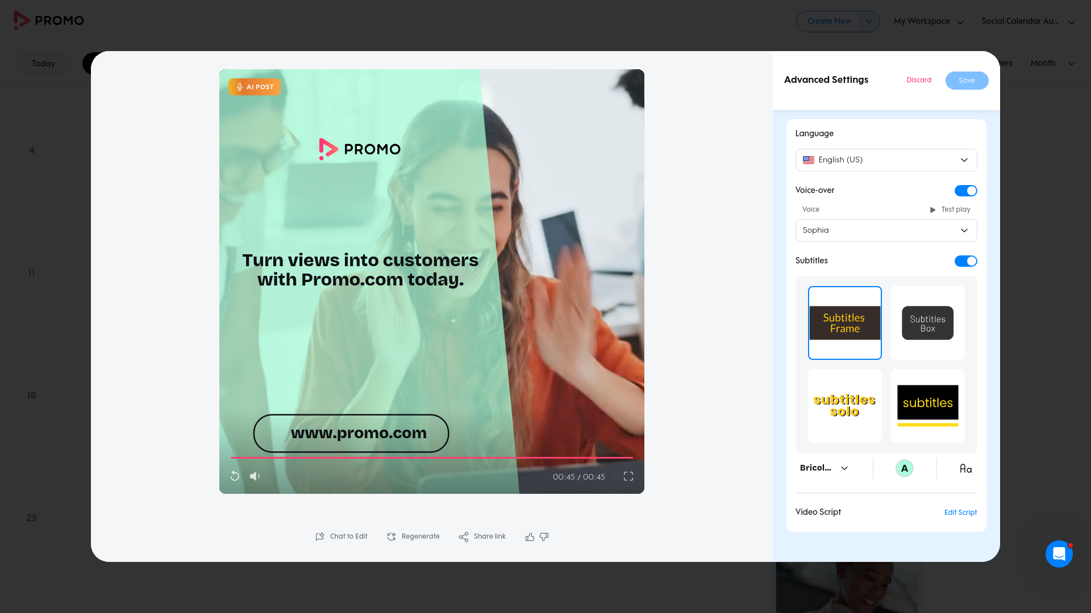Image resolution: width=1091 pixels, height=613 pixels.
Task: Open the Language dropdown showing English (US)
Action: point(886,160)
